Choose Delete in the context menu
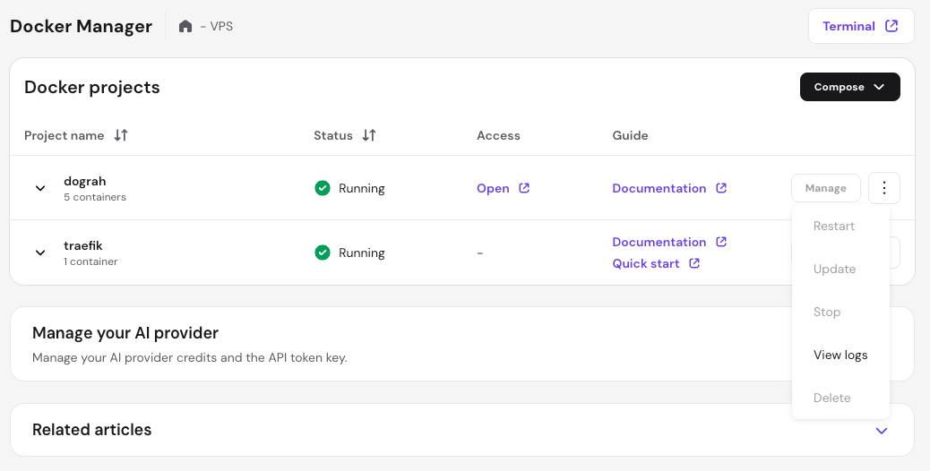Image resolution: width=930 pixels, height=471 pixels. [831, 398]
